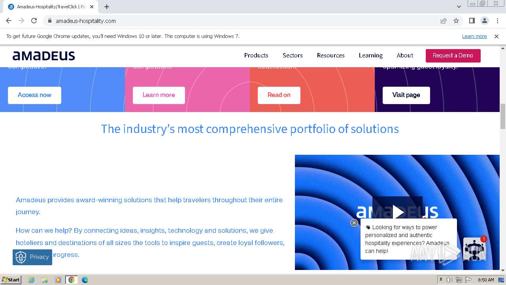Open the Products menu
The height and width of the screenshot is (285, 506).
coord(256,55)
